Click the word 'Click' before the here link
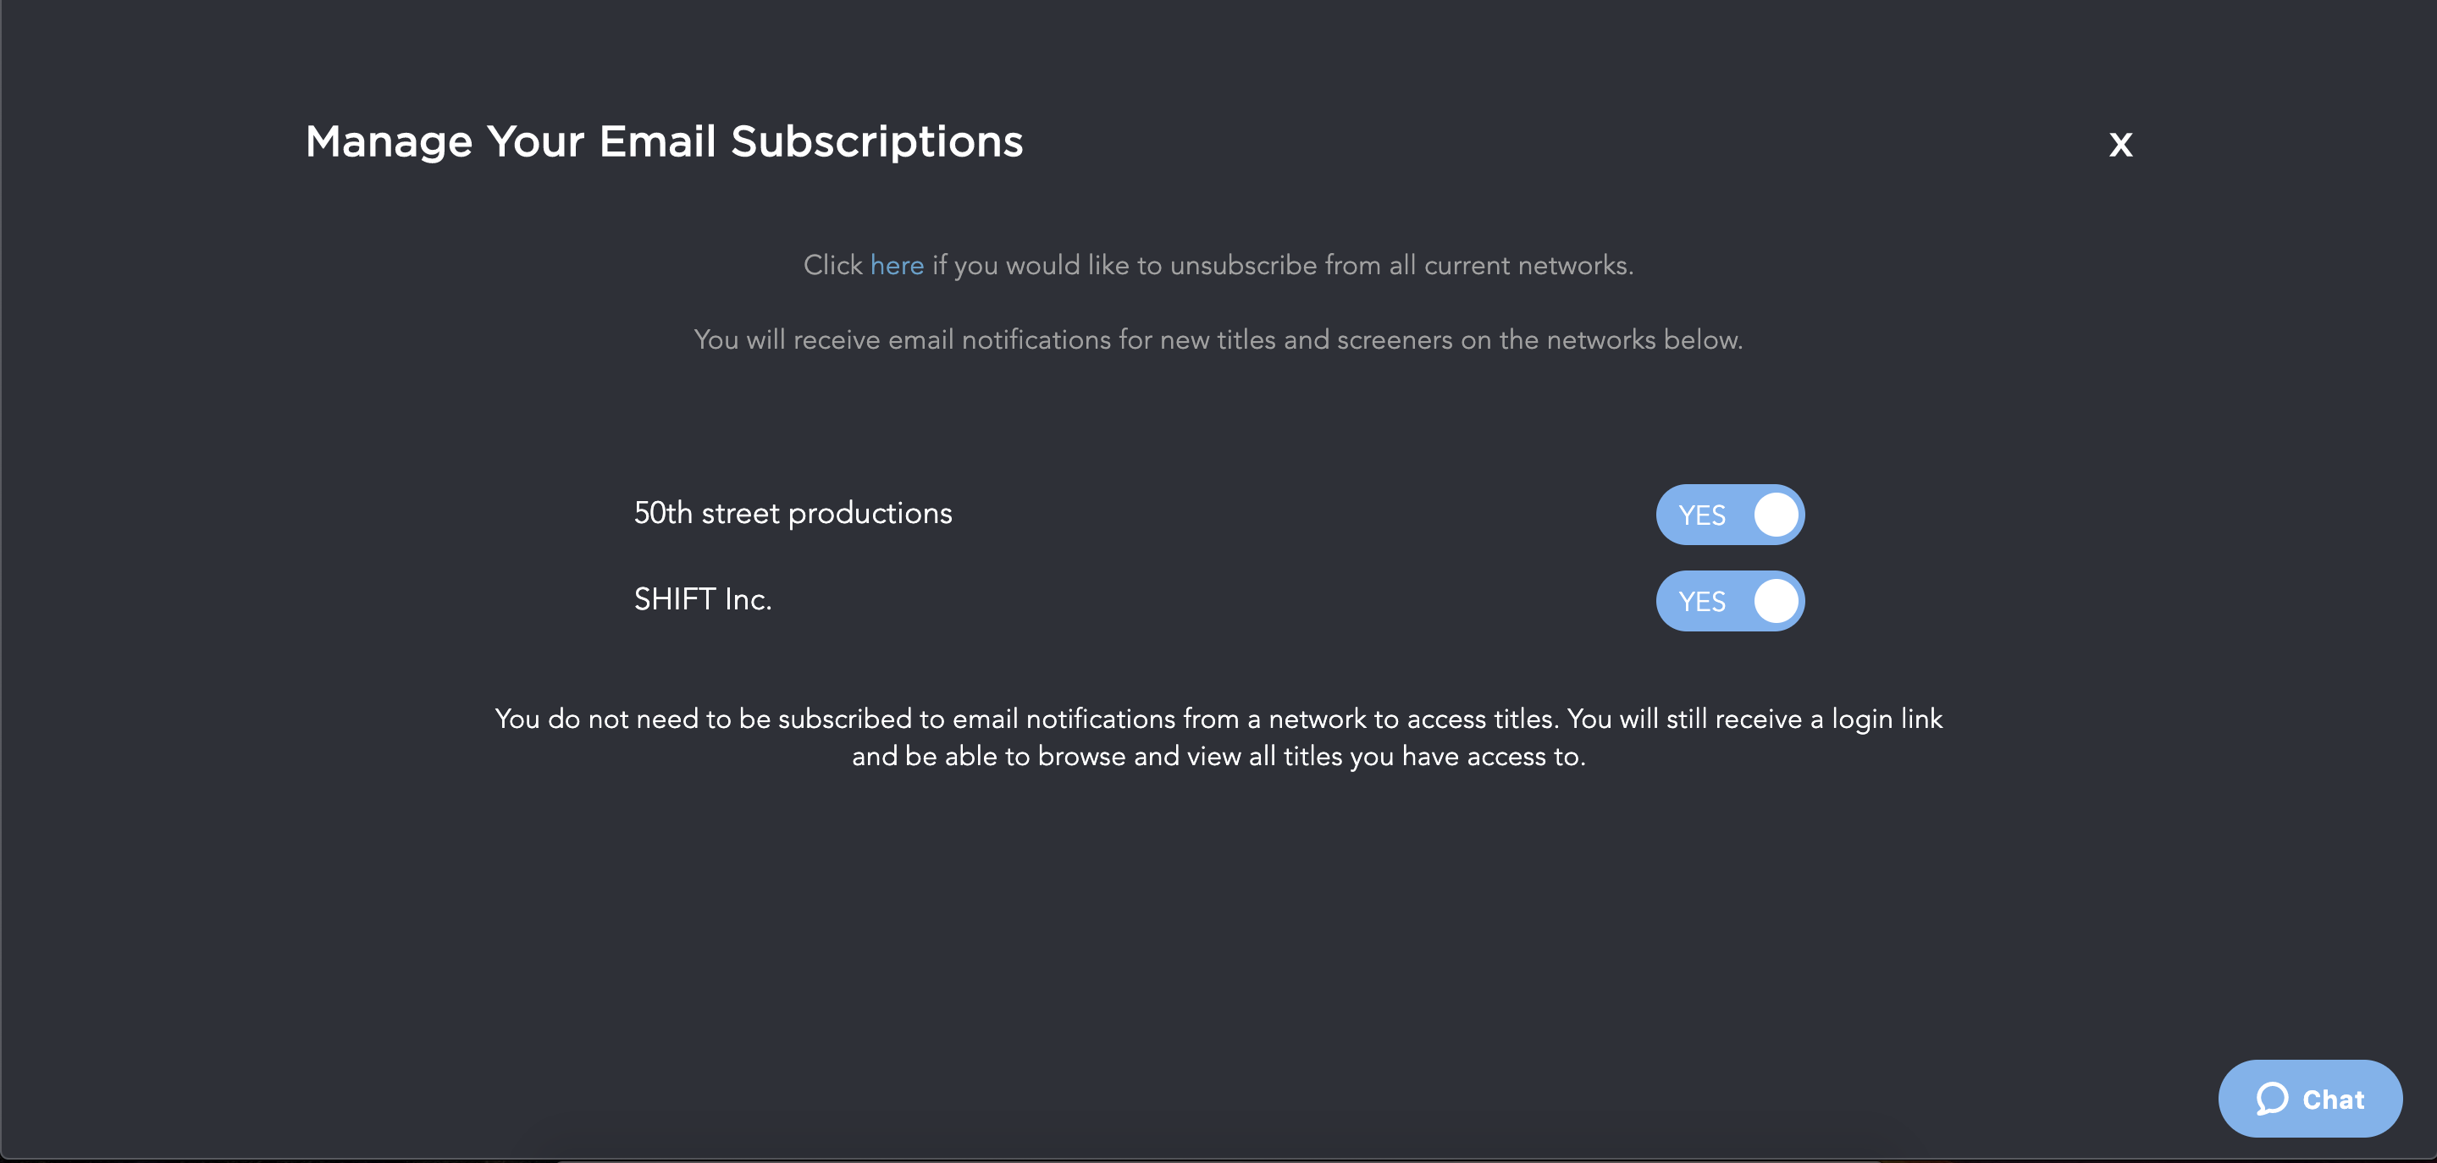 [832, 265]
